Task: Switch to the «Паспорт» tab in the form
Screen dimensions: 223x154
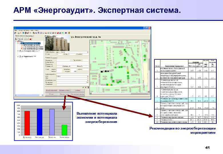Action: tap(48, 58)
